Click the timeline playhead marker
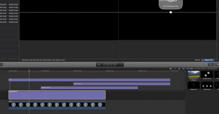The image size is (219, 114). (29, 71)
